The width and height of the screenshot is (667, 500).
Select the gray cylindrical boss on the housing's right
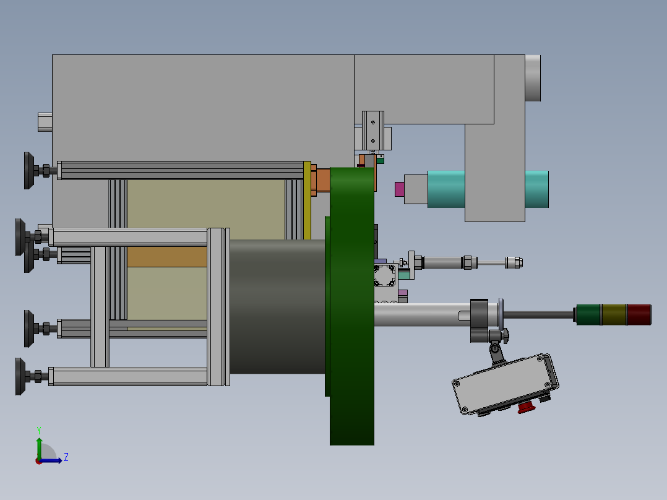[x=533, y=78]
